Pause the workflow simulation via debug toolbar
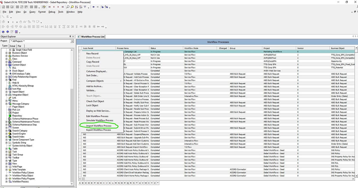Screen dimensions: 358x188 13,22
